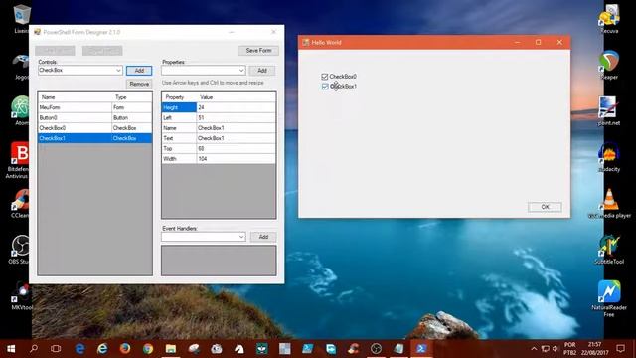Switch to the active PowerShell taskbar icon
This screenshot has width=636, height=358.
point(421,349)
